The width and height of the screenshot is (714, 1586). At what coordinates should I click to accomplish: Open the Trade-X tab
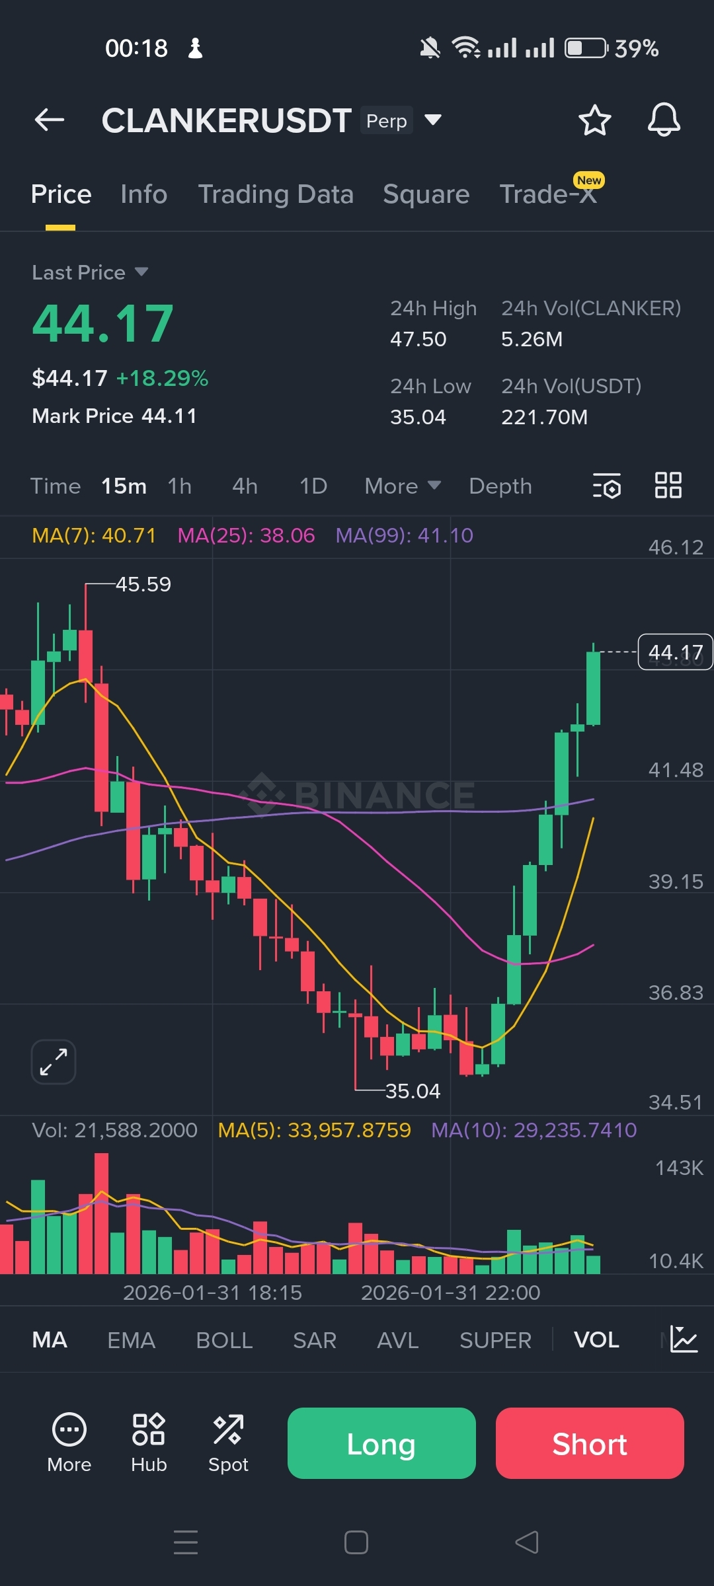pos(548,194)
